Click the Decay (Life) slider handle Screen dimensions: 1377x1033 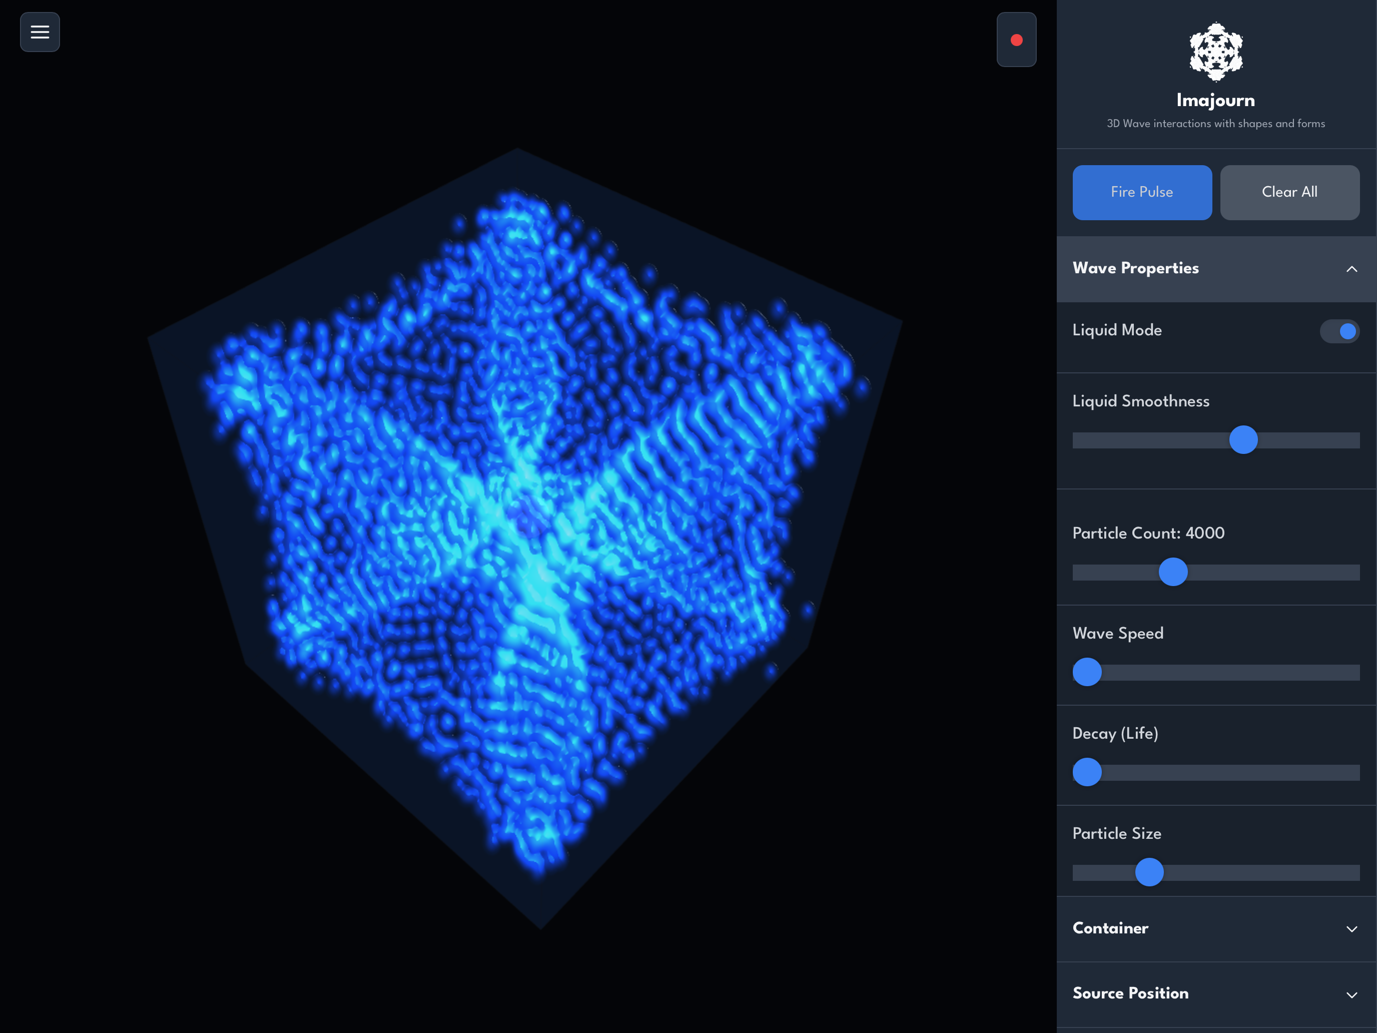[x=1087, y=773]
